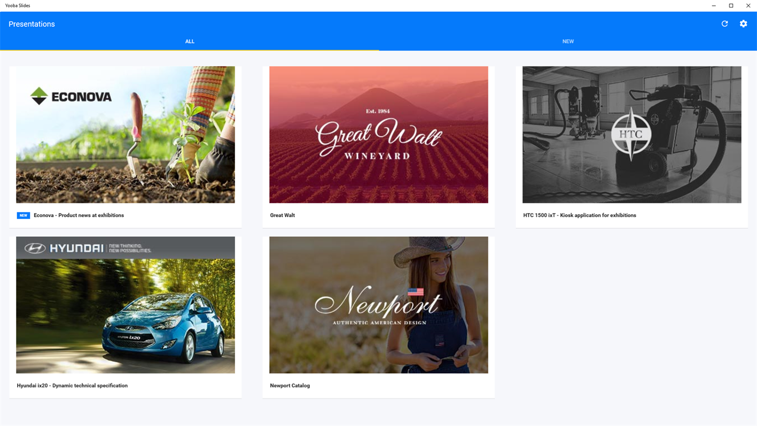Click the title 'Econova - Product news at exhibitions'

(79, 215)
